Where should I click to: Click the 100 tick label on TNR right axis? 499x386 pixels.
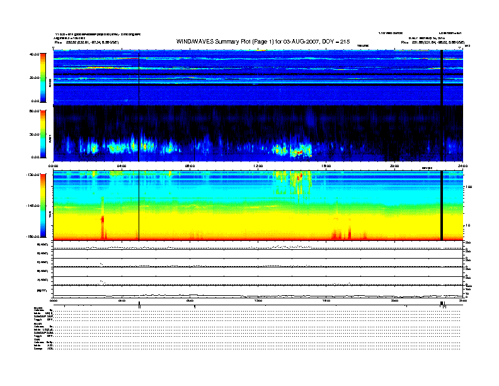[x=469, y=187]
